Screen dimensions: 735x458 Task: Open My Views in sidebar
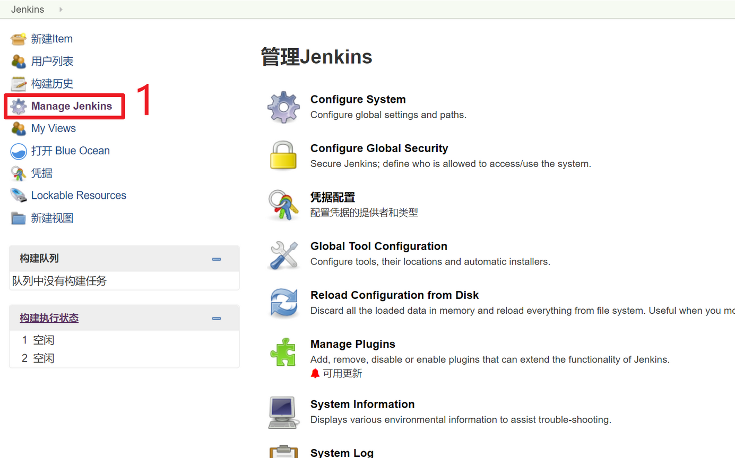coord(54,128)
